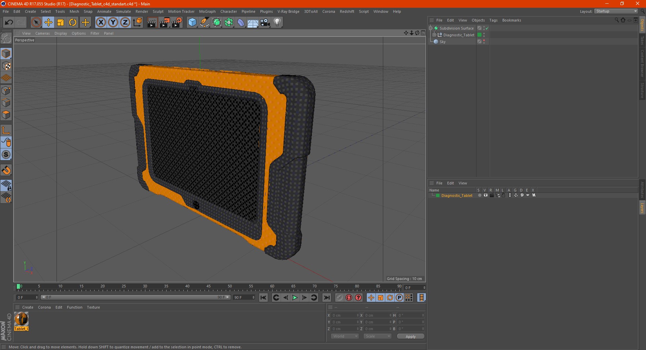
Task: Open the Takes side tab
Action: [x=642, y=40]
